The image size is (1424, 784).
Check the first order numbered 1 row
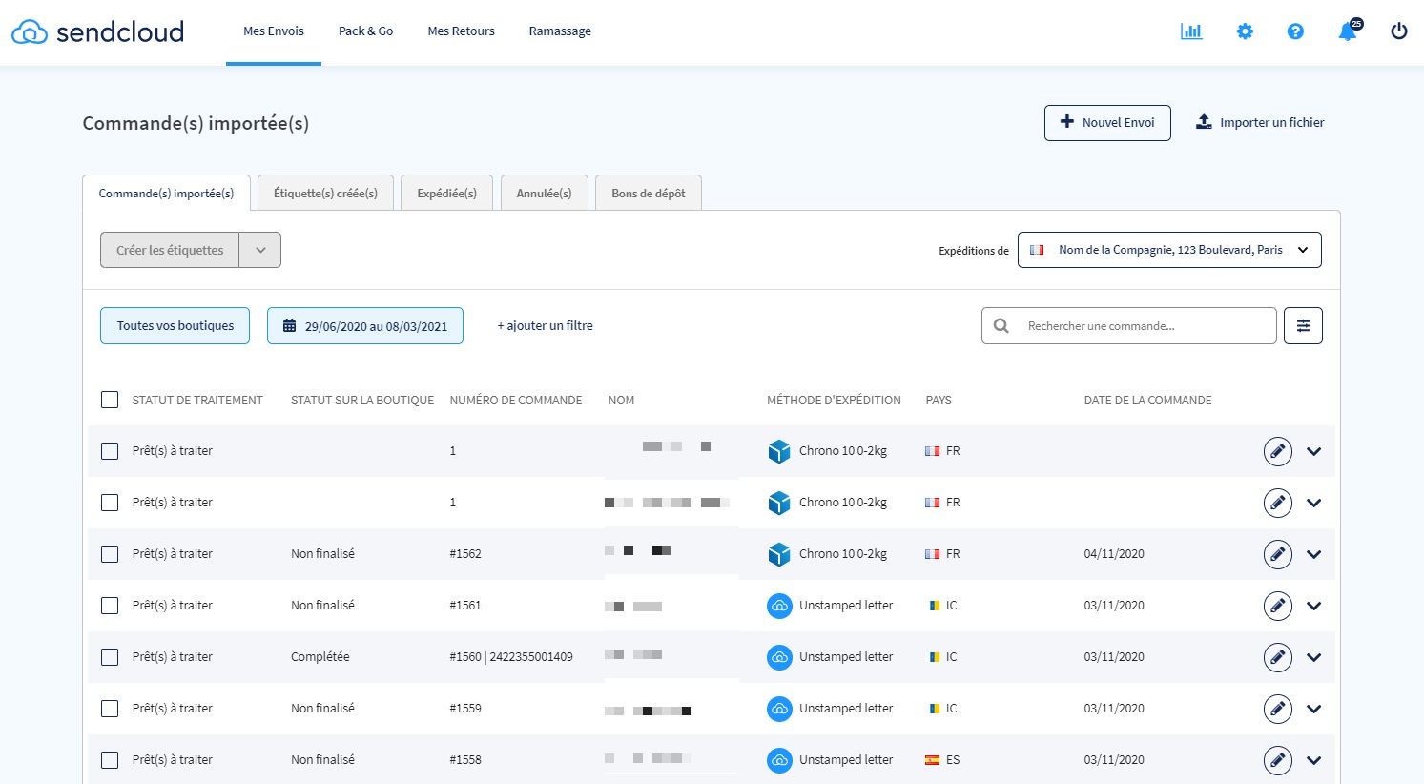[110, 451]
